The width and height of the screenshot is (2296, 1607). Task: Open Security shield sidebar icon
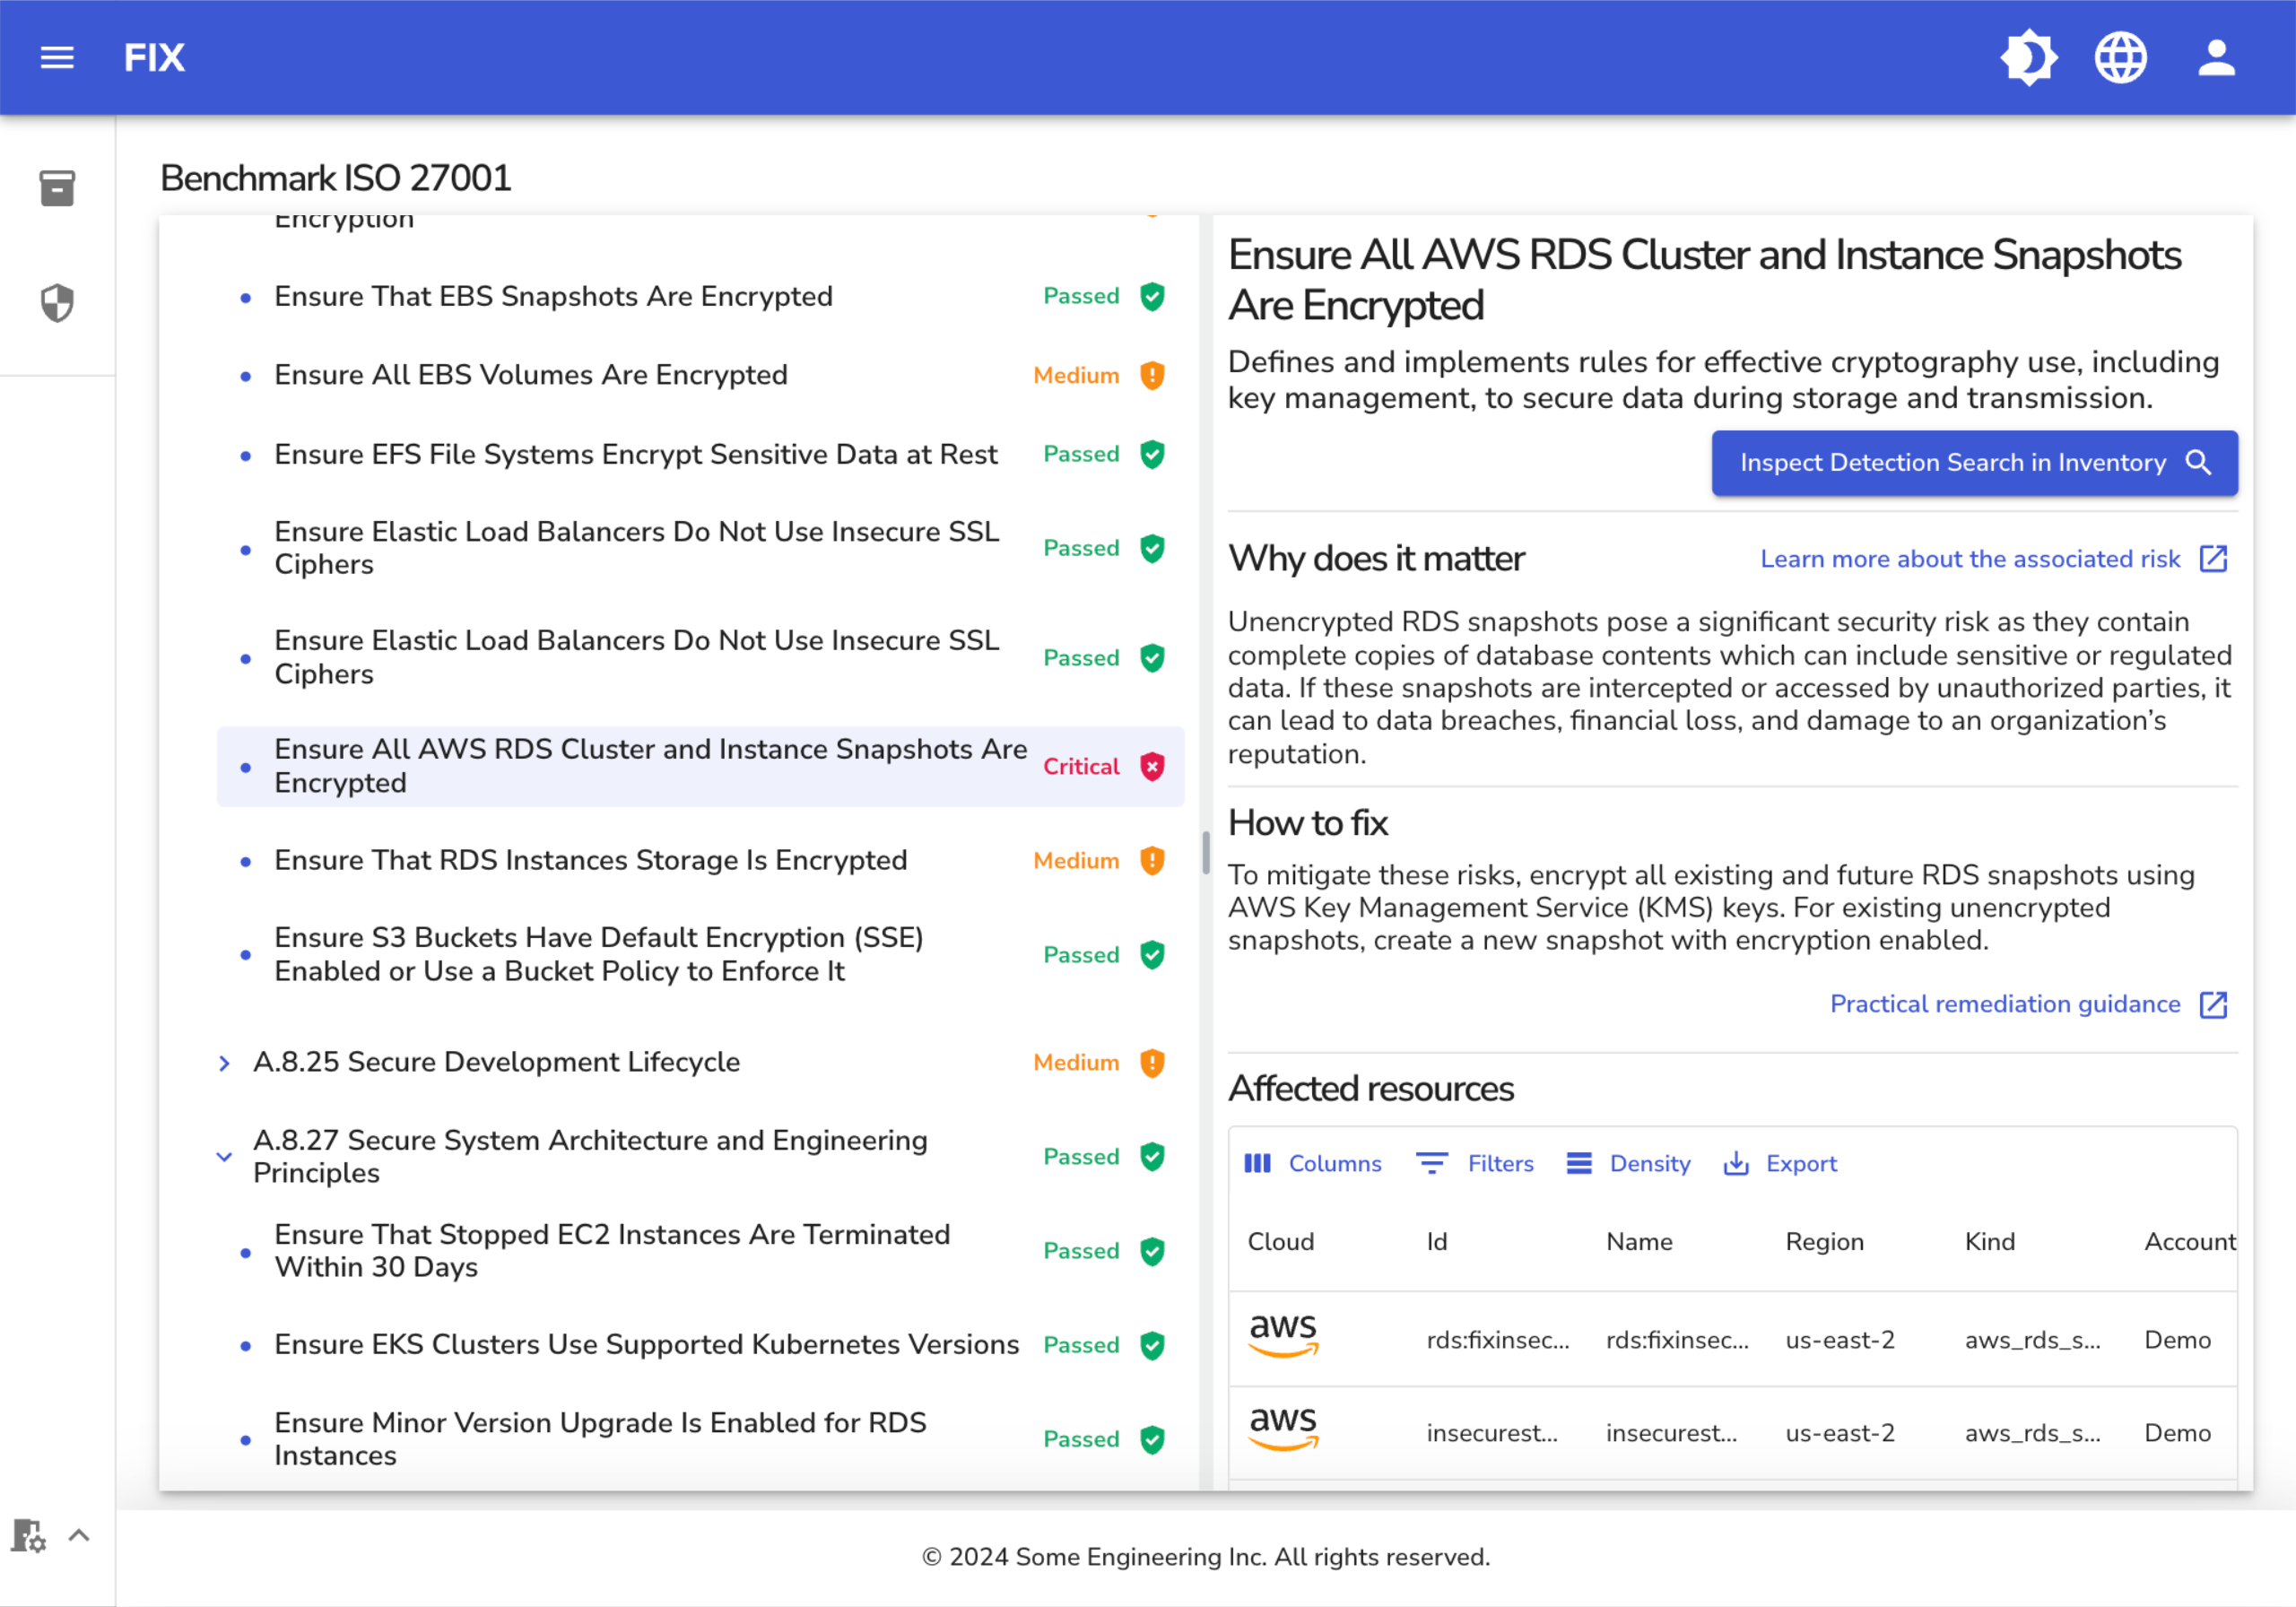point(57,303)
